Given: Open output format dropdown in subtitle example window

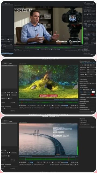Looking at the screenshot, I should tap(14, 92).
